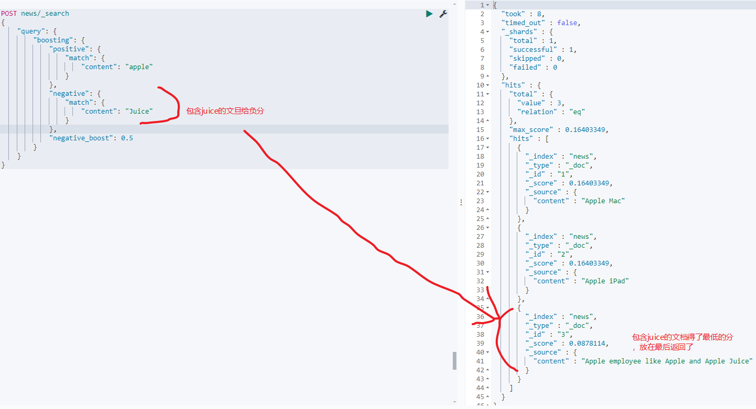
Task: Grab the vertical dots pane divider handle
Action: [x=461, y=202]
